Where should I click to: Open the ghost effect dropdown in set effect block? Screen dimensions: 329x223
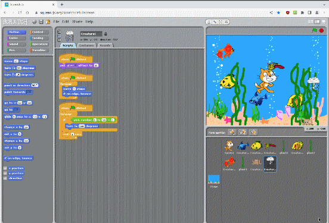[71, 65]
